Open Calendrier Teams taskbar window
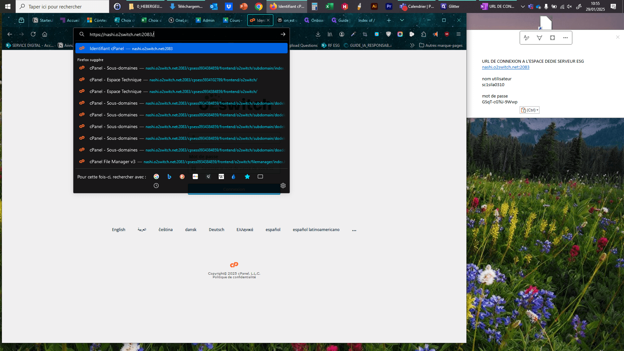The width and height of the screenshot is (624, 351). [x=417, y=6]
